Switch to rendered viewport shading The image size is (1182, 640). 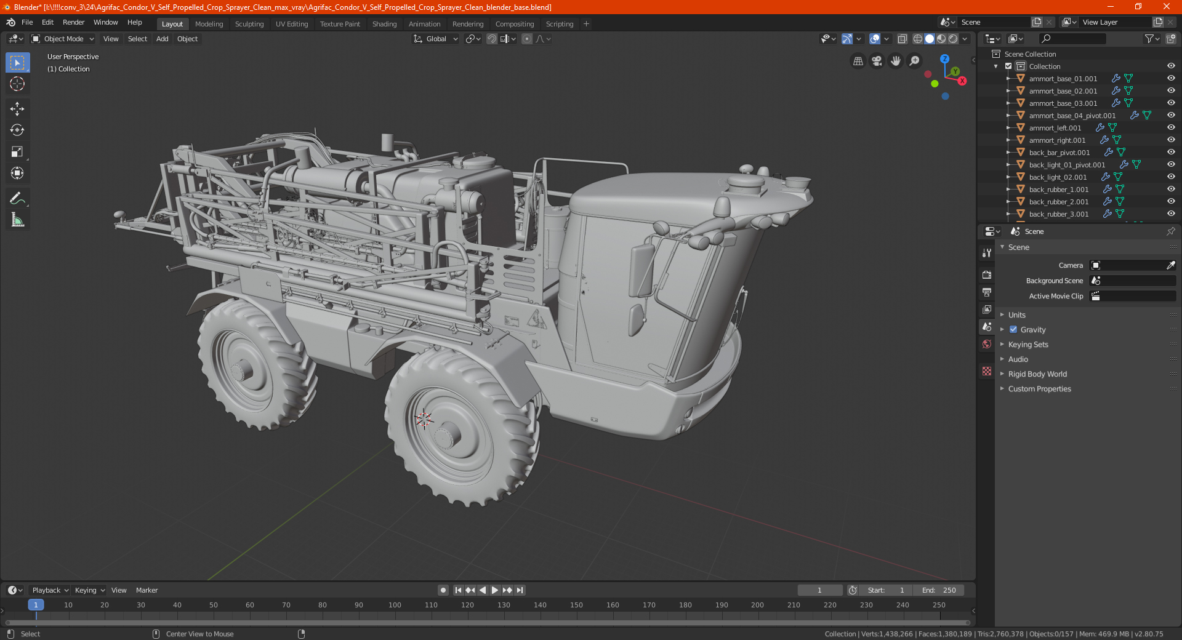(953, 39)
